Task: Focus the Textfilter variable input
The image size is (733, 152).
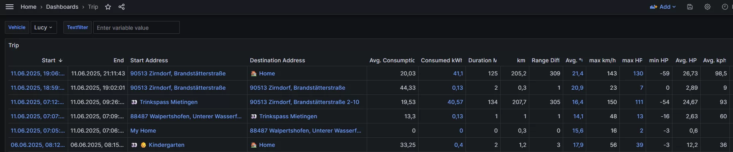Action: [x=136, y=27]
